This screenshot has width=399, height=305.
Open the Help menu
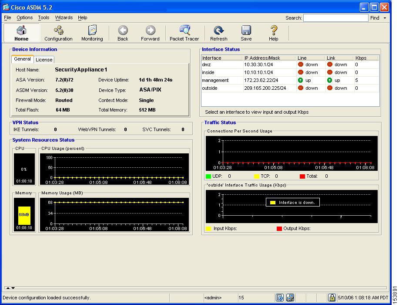point(82,17)
